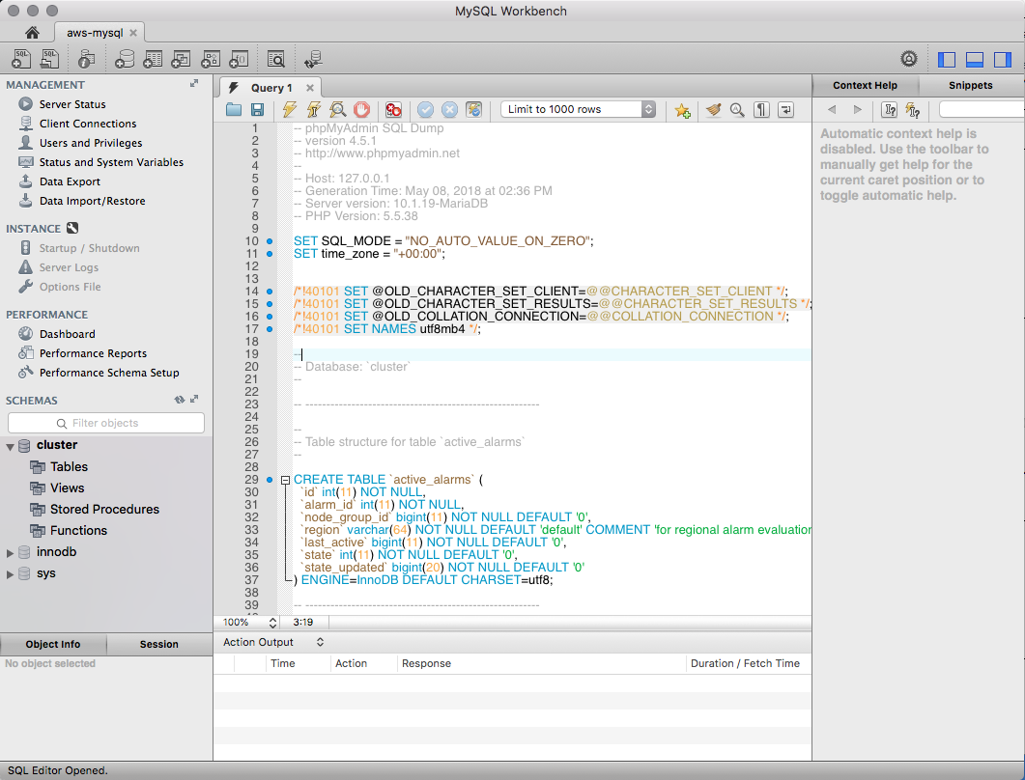Open the Limit to 1000 rows dropdown
The height and width of the screenshot is (780, 1025).
pos(578,109)
